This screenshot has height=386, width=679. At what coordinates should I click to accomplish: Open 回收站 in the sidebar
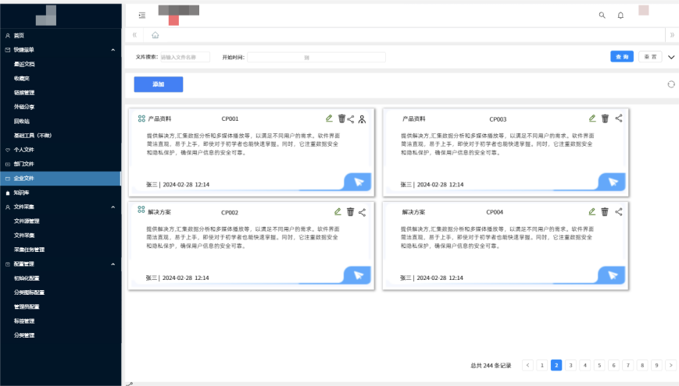[22, 121]
